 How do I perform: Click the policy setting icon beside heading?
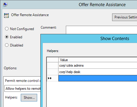coord(6,15)
